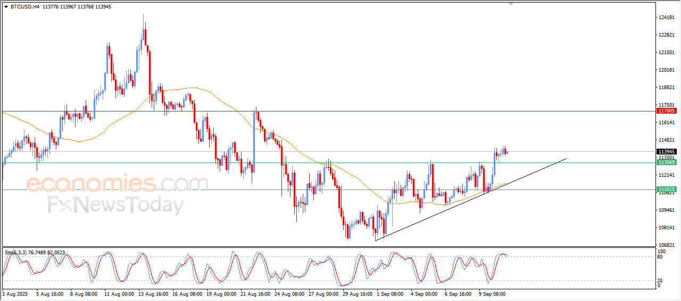Screen dimensions: 681x301
Task: Click the 118821 price axis value
Action: (667, 88)
